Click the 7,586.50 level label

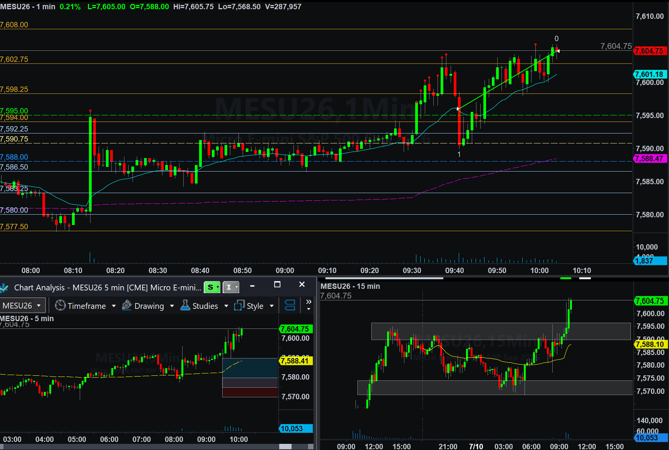pyautogui.click(x=14, y=167)
